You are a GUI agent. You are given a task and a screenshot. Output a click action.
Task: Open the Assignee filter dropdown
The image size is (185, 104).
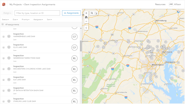point(38,20)
